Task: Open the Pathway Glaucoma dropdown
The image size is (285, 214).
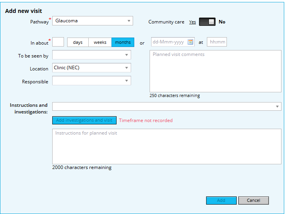Action: coord(92,21)
